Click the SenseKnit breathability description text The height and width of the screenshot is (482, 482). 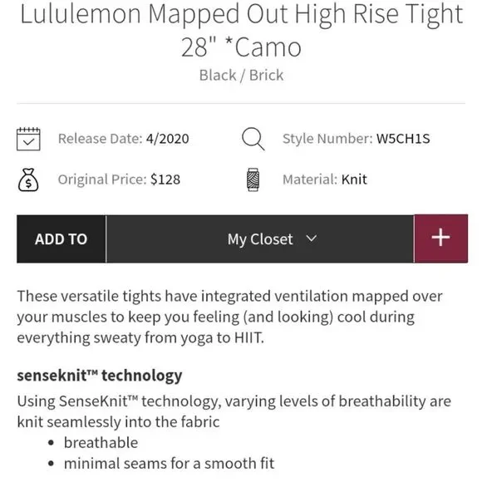point(234,411)
